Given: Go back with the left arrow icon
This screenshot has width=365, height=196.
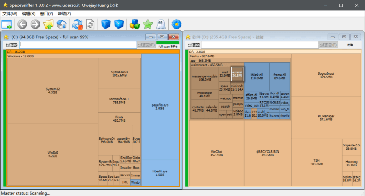Looking at the screenshot, I should (x=22, y=24).
